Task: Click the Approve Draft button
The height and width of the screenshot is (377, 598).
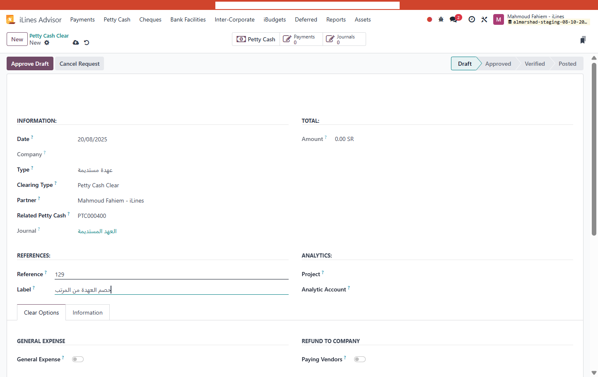Action: [30, 64]
